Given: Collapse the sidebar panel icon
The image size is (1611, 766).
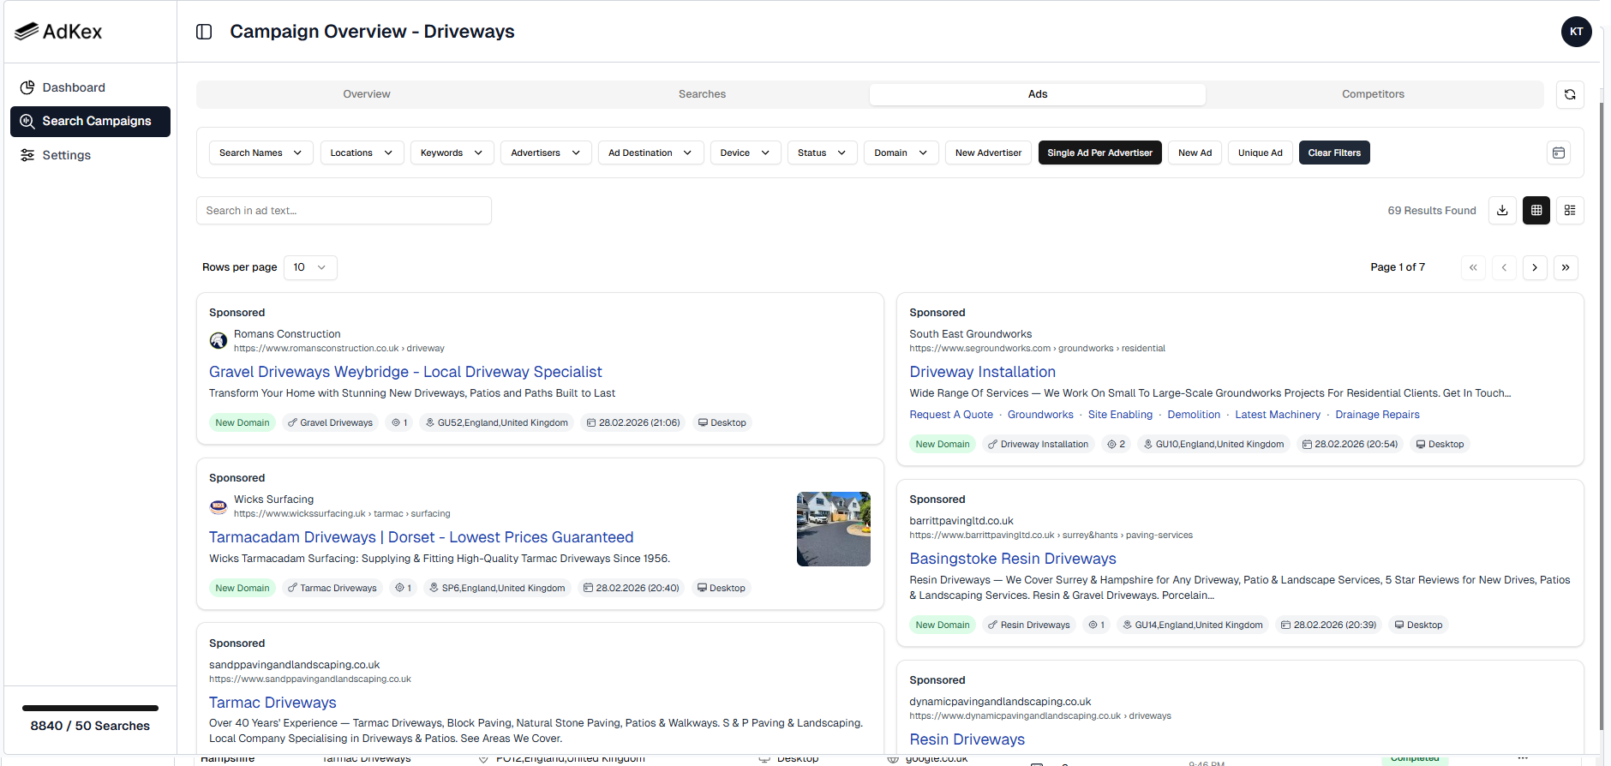Looking at the screenshot, I should [204, 32].
